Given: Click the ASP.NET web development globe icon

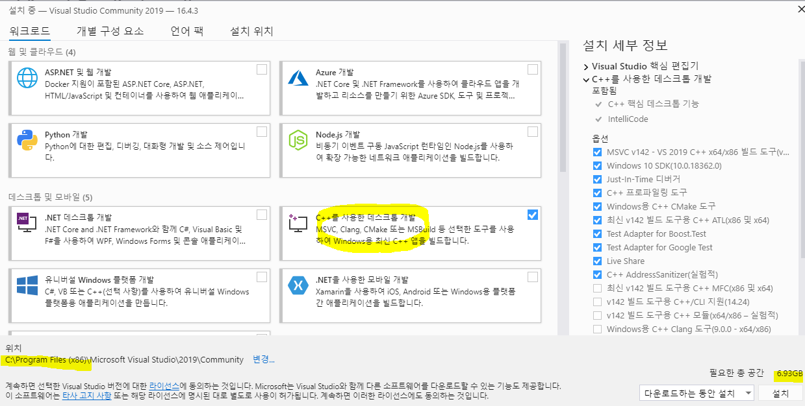Looking at the screenshot, I should coord(28,78).
